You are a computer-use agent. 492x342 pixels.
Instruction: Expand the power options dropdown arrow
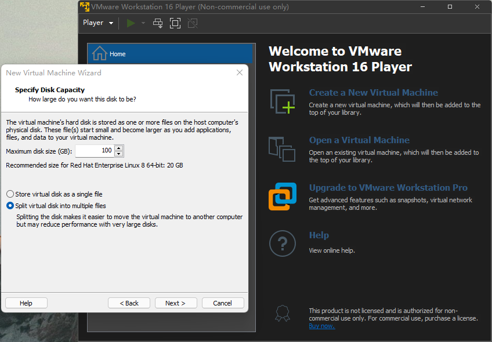(143, 23)
